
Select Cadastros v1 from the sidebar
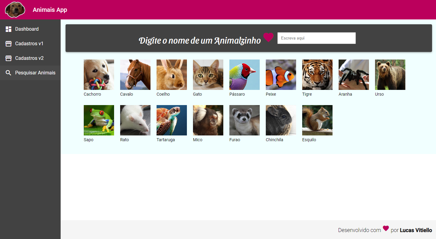point(30,43)
